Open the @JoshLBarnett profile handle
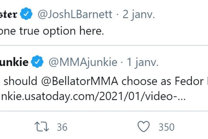Screen dimensions: 208x139 (x=75, y=14)
